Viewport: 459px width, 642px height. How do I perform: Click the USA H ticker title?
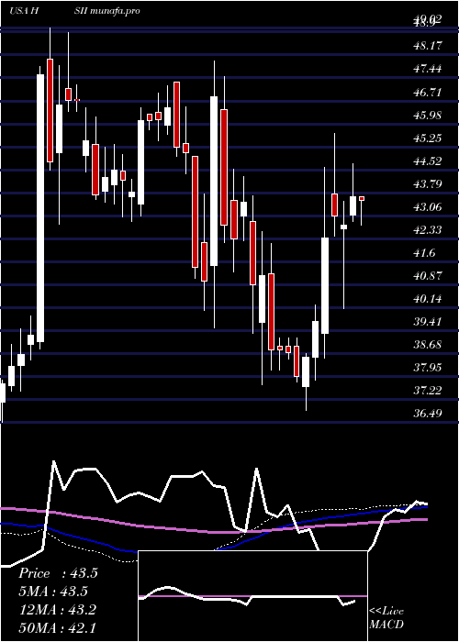click(x=24, y=11)
